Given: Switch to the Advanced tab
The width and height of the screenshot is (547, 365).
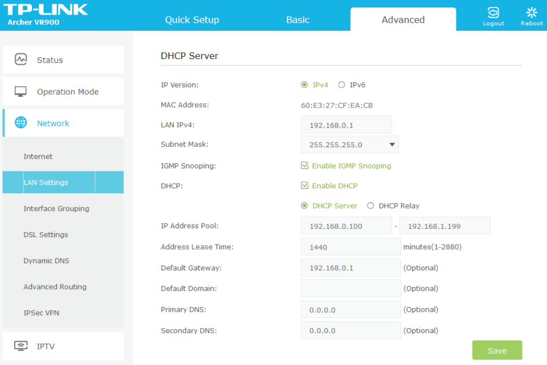Looking at the screenshot, I should [403, 20].
